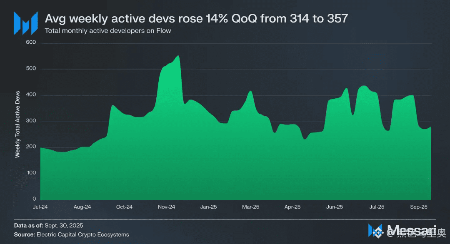The width and height of the screenshot is (450, 244).
Task: Select the Jun-25 x-axis label
Action: pyautogui.click(x=335, y=207)
